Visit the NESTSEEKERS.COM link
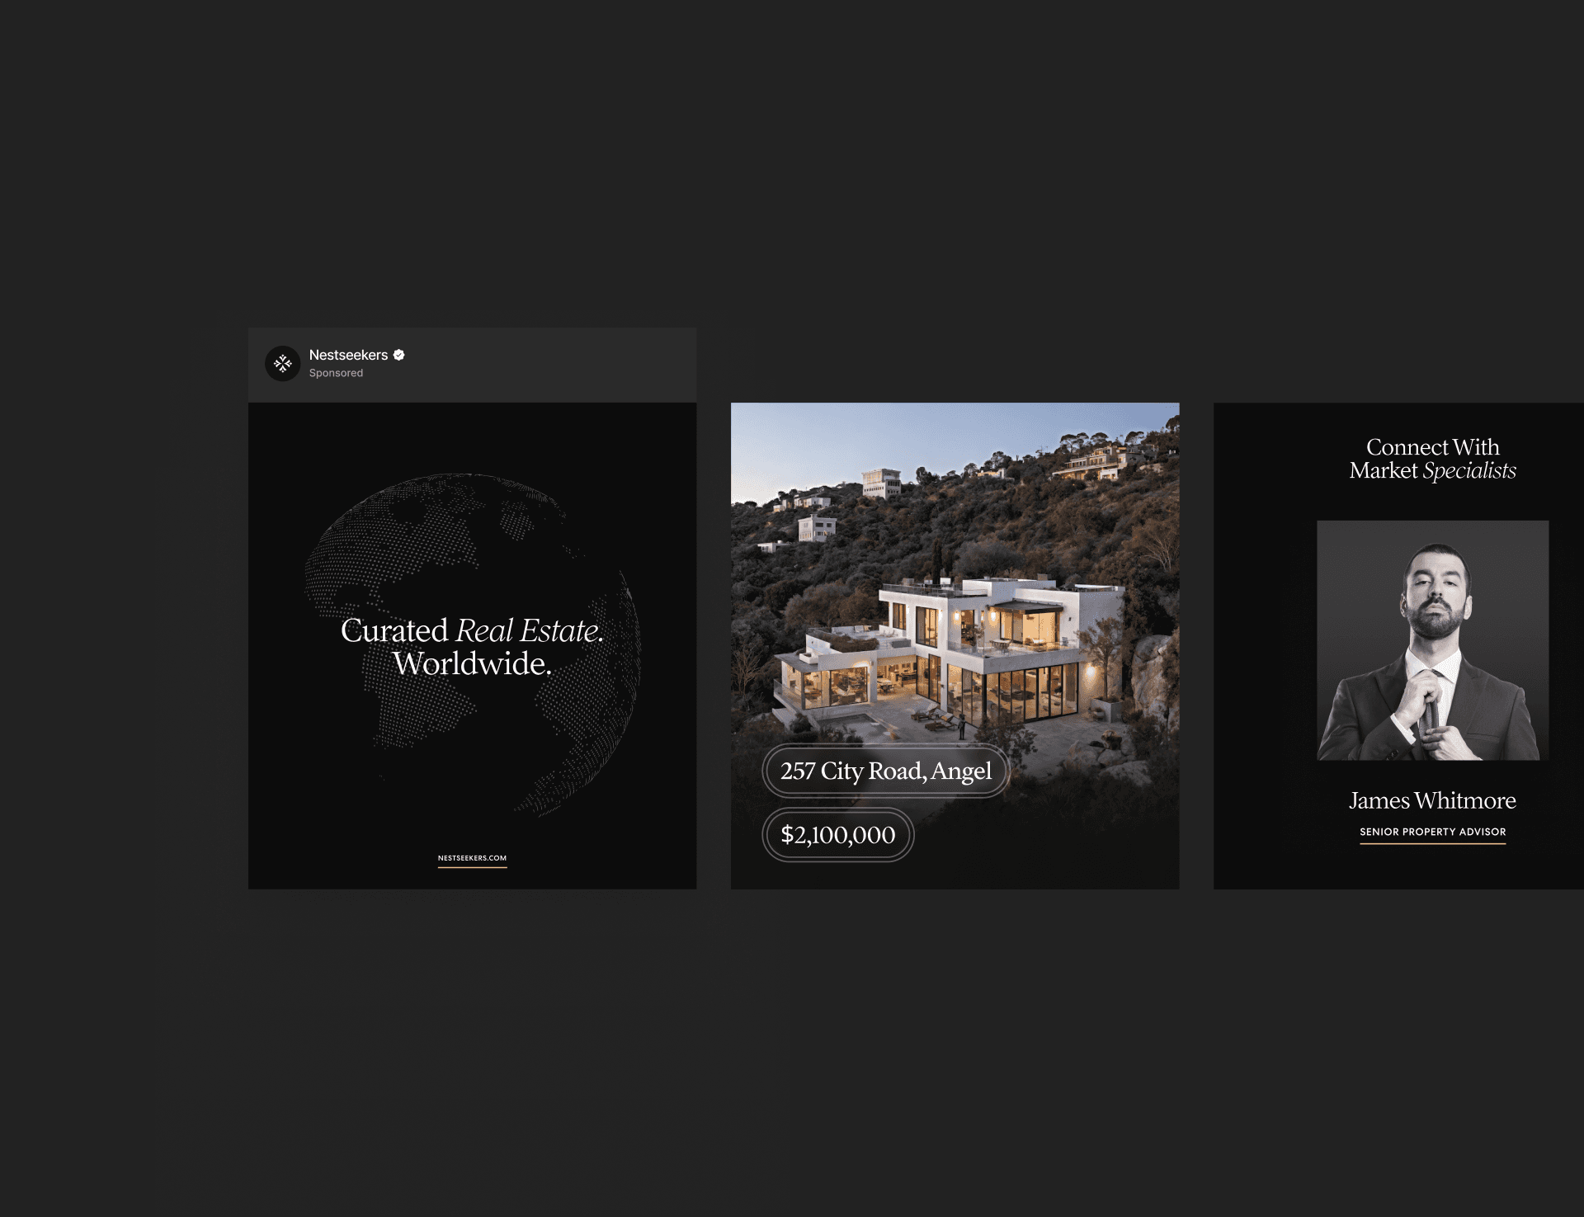1584x1217 pixels. coord(472,858)
